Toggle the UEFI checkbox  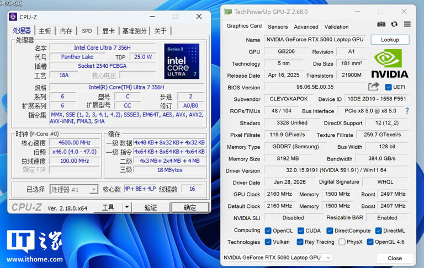pos(388,87)
